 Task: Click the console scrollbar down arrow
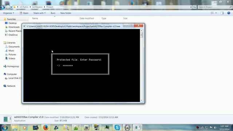click(x=141, y=100)
